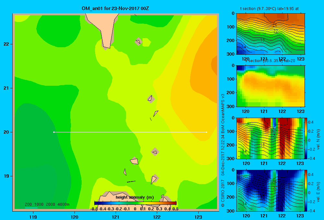
Task: Click longitude label 121 on main map axis
Action: click(x=116, y=217)
